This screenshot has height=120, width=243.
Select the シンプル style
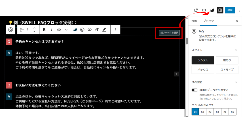[x=203, y=60]
